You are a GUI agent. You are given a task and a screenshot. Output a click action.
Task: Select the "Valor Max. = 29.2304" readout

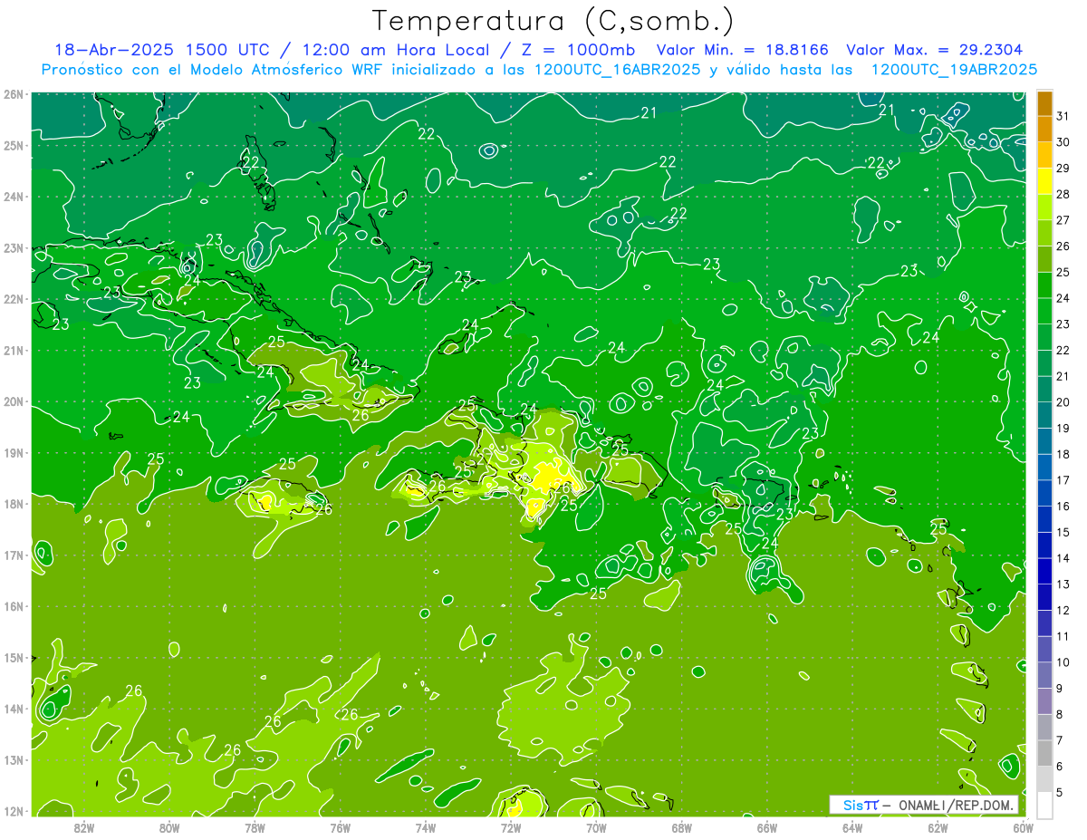934,50
